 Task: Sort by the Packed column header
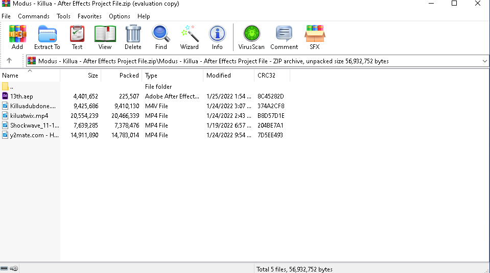121,75
